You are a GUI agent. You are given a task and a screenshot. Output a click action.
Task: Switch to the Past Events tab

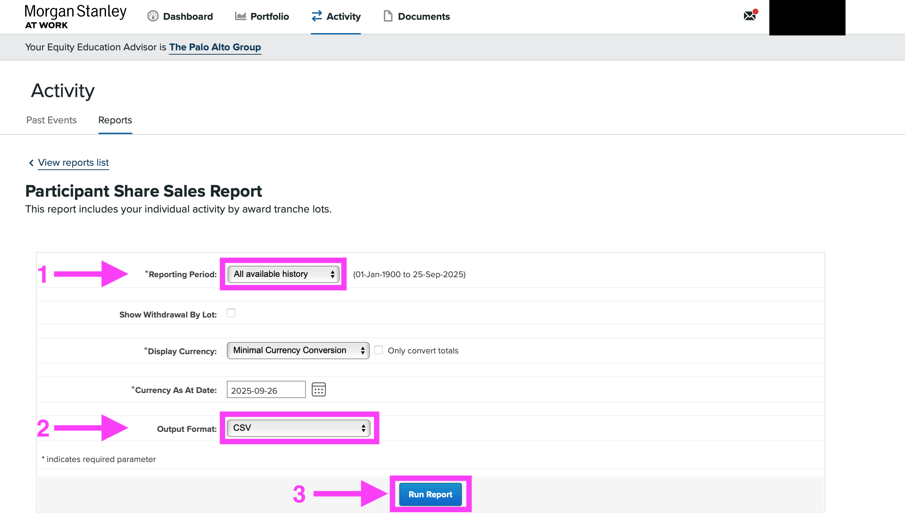click(x=51, y=120)
